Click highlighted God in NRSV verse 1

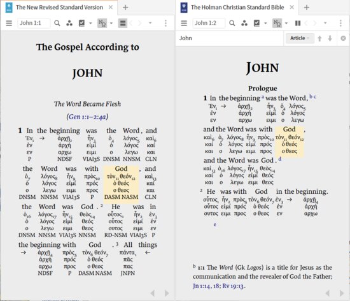(x=121, y=168)
